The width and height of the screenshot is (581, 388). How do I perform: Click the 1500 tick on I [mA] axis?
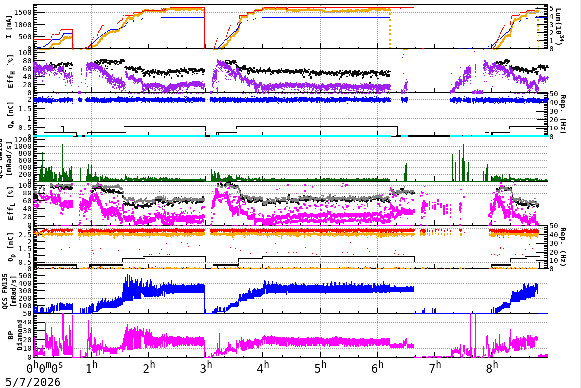23,12
